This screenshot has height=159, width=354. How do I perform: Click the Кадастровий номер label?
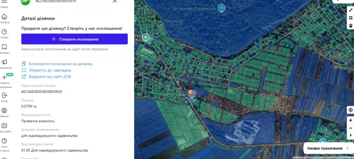39,86
